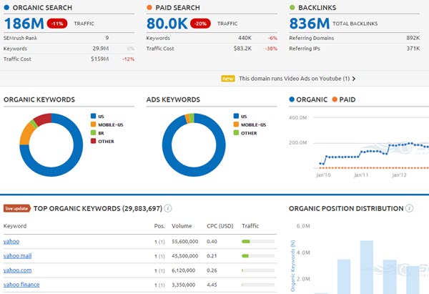The width and height of the screenshot is (429, 294).
Task: Click red OTHER swatch in Organic Keywords legend
Action: tap(93, 141)
